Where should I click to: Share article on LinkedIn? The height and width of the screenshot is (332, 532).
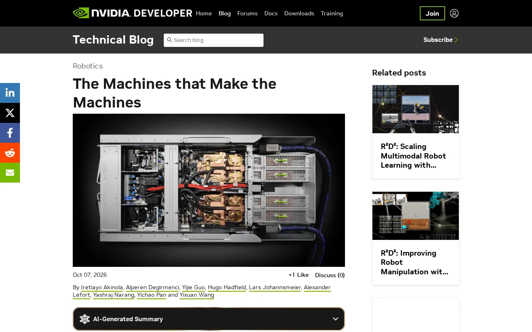pyautogui.click(x=10, y=93)
